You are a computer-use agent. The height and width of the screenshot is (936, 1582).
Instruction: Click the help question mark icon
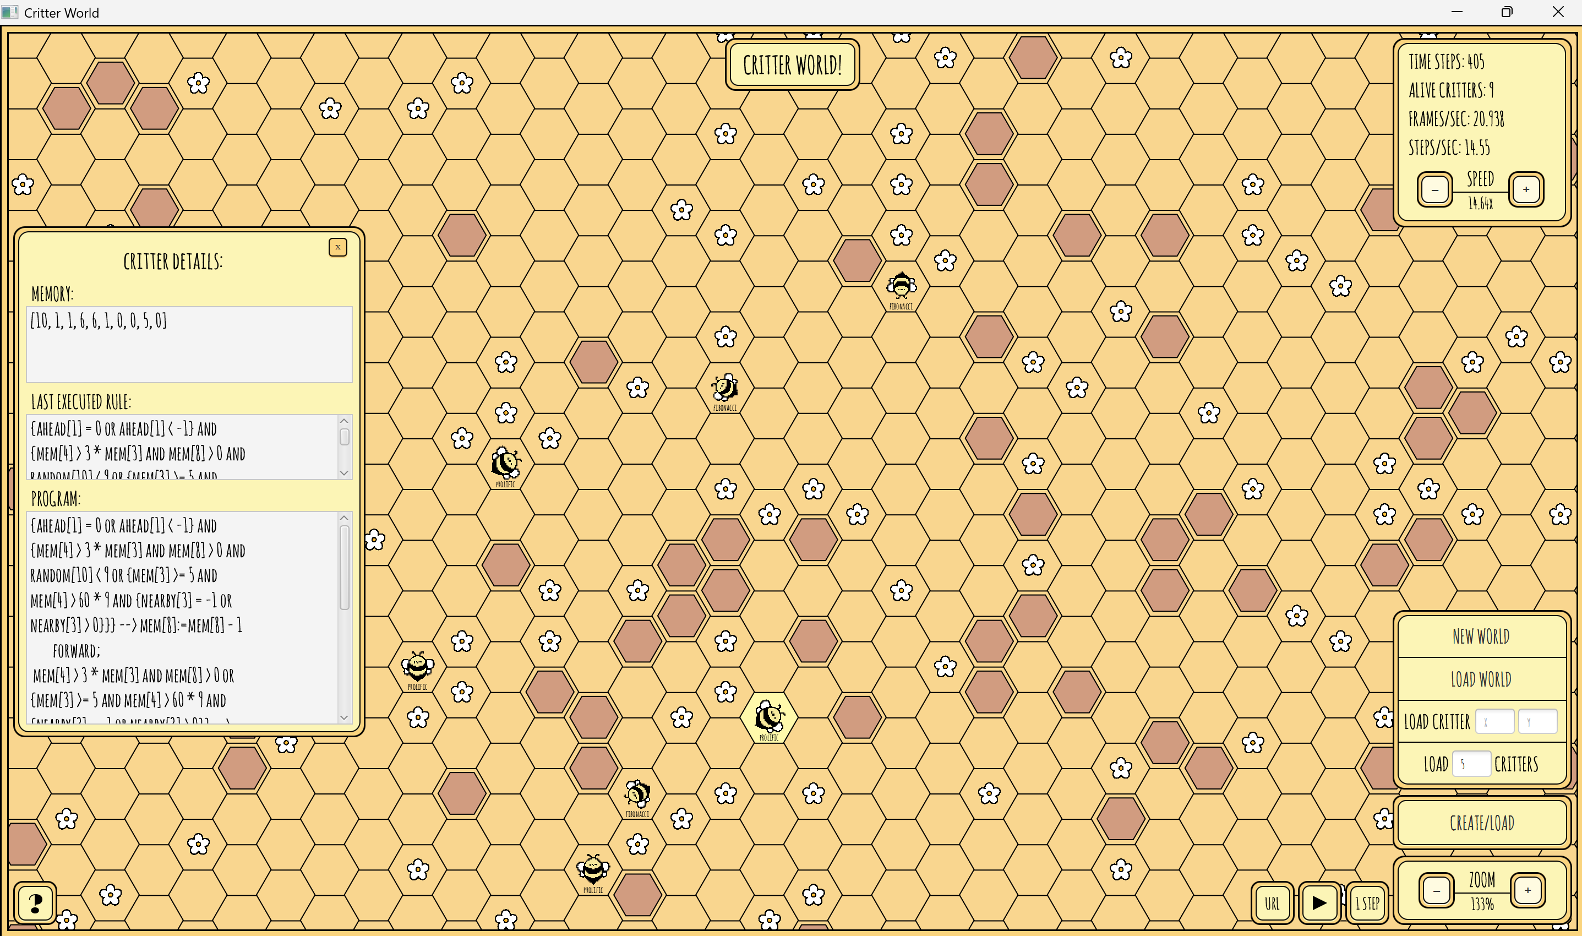coord(36,903)
